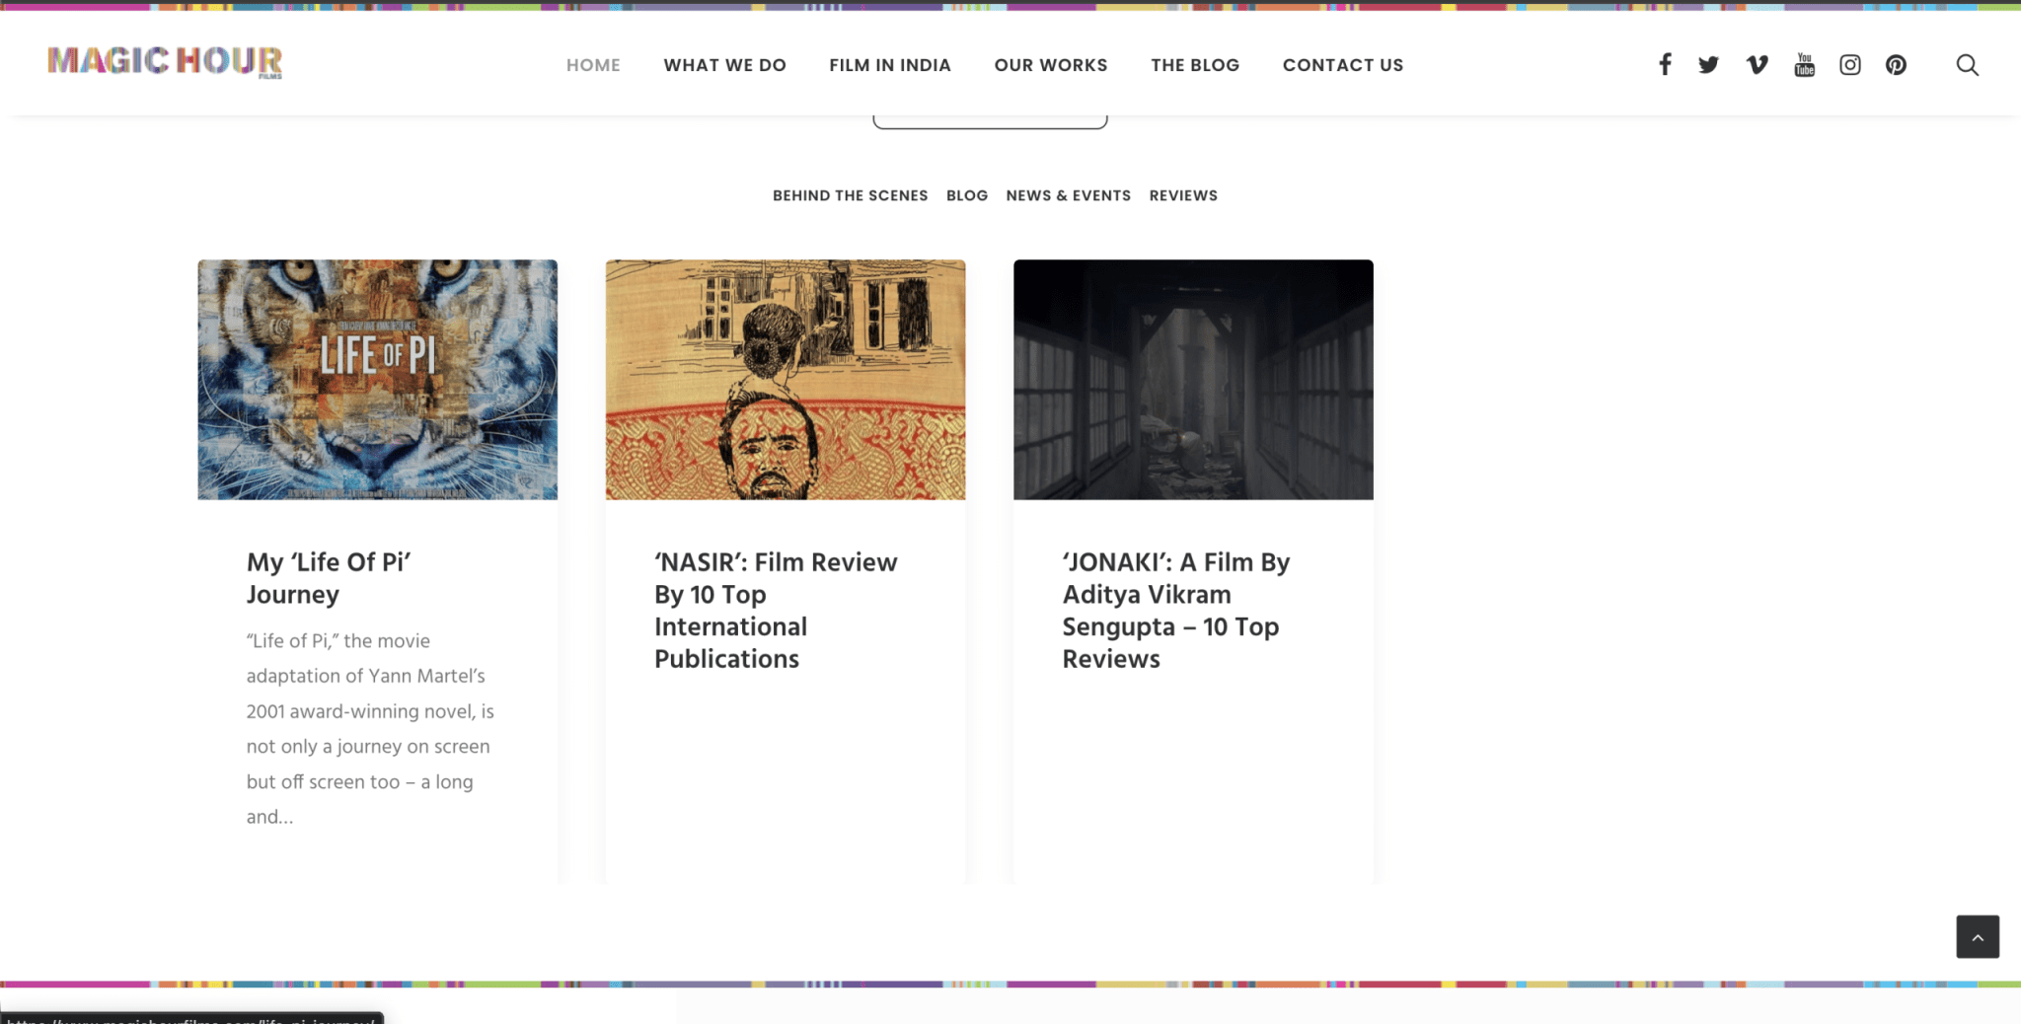Open the Vimeo social icon
Viewport: 2021px width, 1024px height.
click(1757, 65)
